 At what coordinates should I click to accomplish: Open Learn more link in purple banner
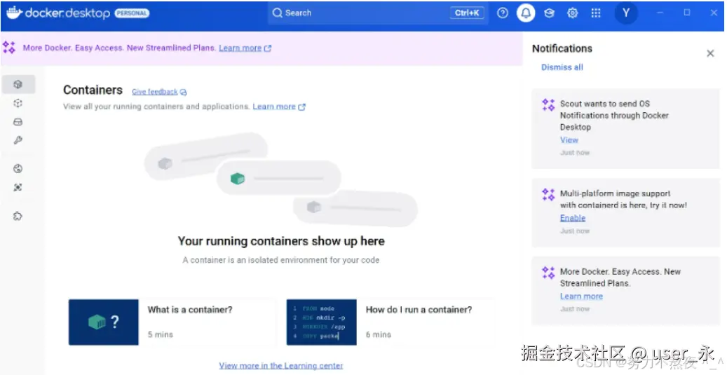245,48
